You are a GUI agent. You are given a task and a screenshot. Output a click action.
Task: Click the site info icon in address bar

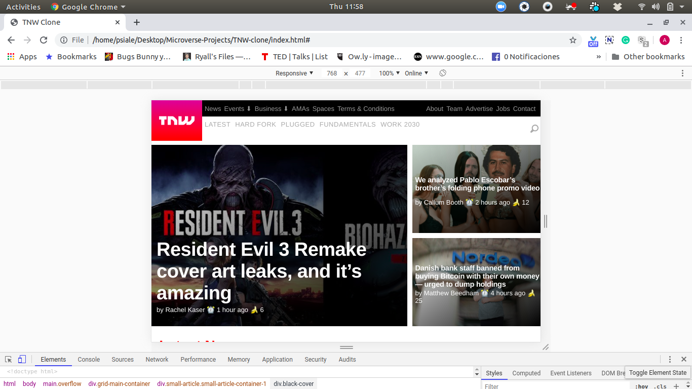64,40
